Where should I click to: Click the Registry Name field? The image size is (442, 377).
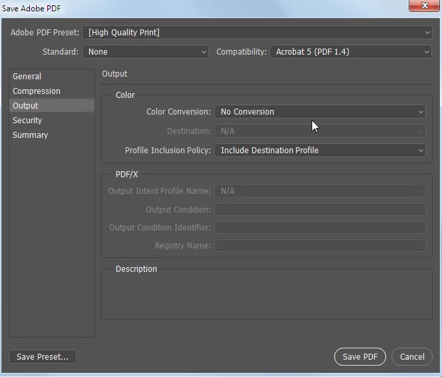(x=320, y=246)
